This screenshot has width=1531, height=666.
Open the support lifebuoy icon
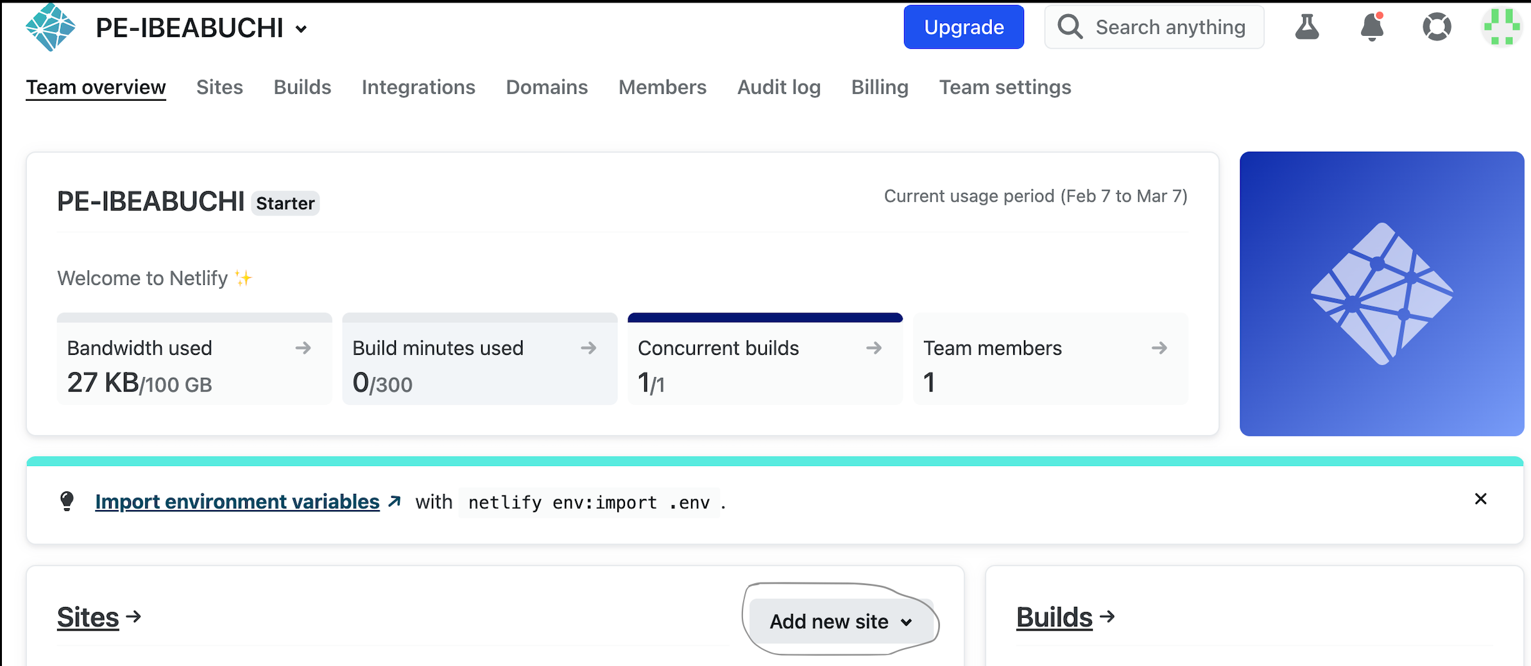tap(1437, 27)
